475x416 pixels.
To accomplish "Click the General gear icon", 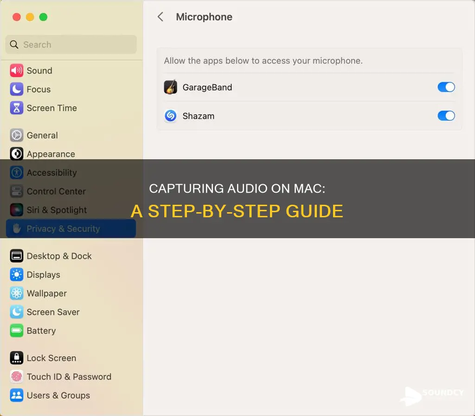I will [x=16, y=135].
